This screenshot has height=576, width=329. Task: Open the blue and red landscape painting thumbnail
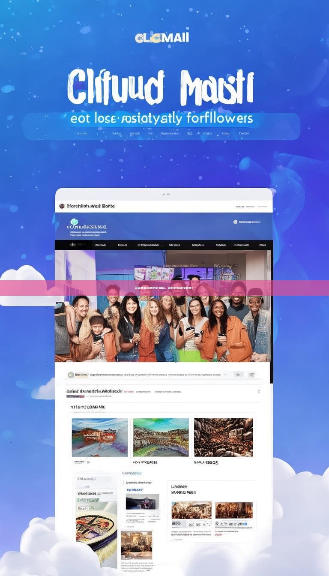100,438
